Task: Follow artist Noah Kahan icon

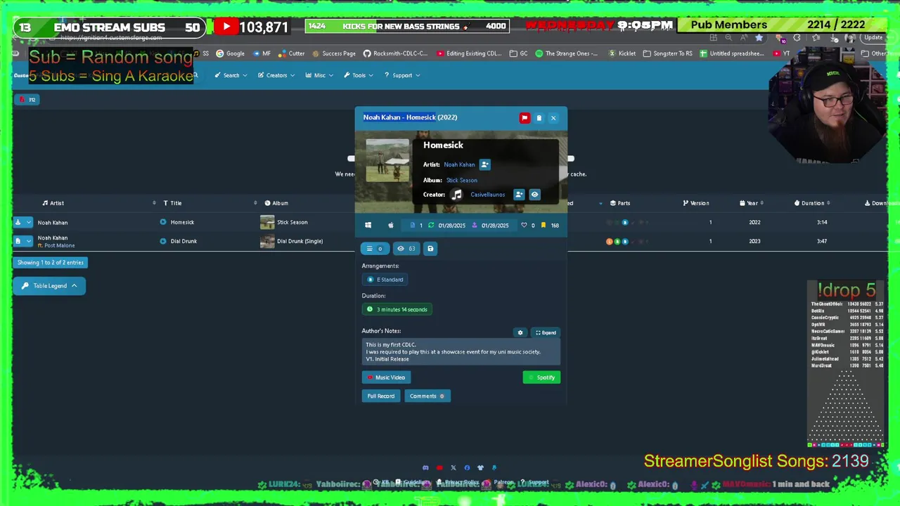Action: click(484, 164)
